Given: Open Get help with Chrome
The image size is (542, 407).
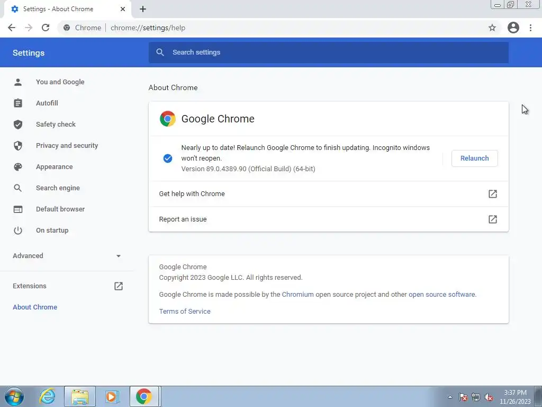Looking at the screenshot, I should coord(328,194).
